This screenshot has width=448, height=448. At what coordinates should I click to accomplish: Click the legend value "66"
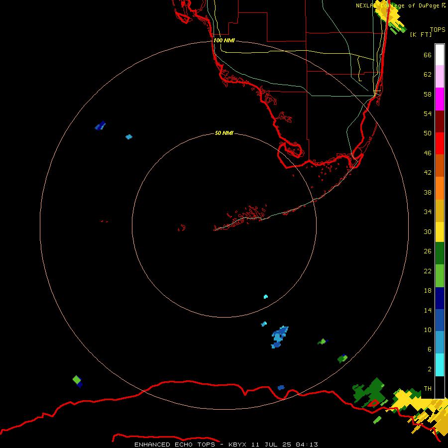[x=428, y=55]
